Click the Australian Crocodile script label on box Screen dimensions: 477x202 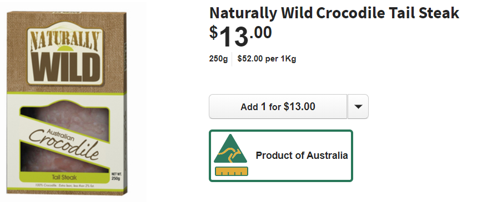(64, 142)
